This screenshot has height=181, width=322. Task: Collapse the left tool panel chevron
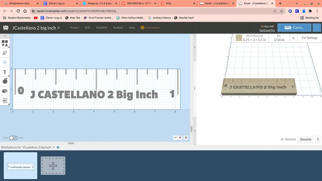[5, 36]
